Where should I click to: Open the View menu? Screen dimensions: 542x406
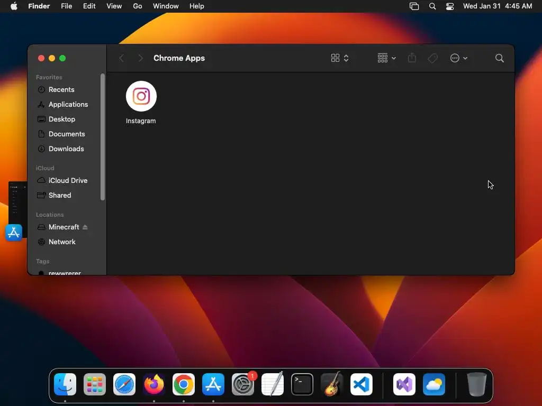pyautogui.click(x=114, y=6)
